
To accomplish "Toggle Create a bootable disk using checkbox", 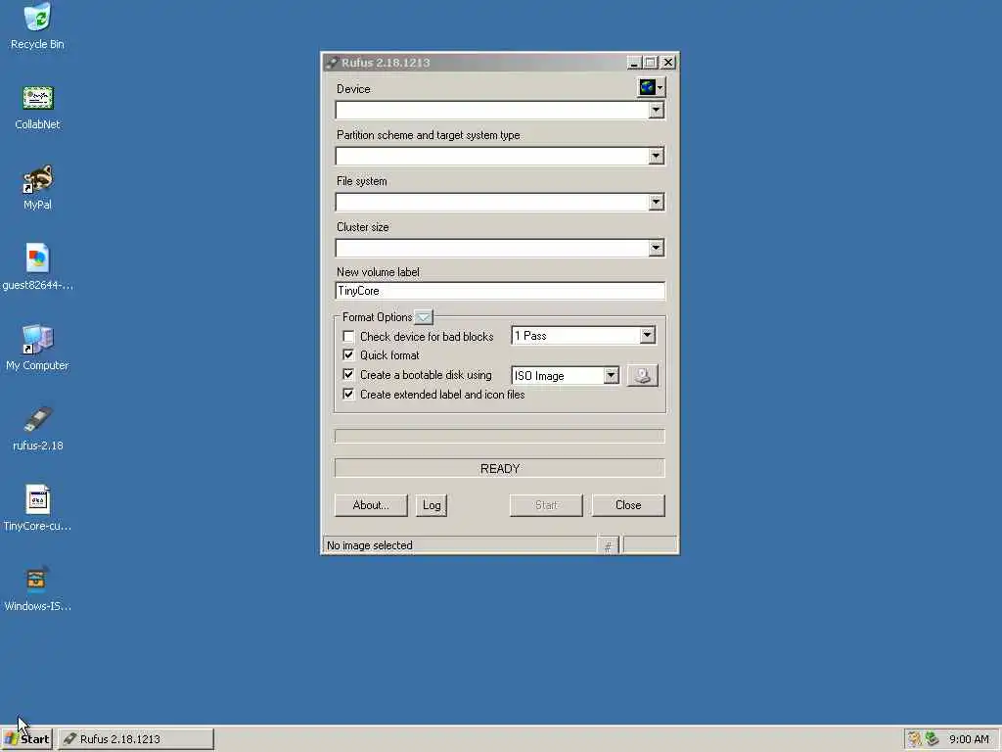I will 348,375.
